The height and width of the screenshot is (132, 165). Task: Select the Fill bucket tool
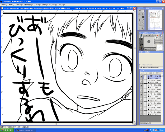[x=139, y=14]
